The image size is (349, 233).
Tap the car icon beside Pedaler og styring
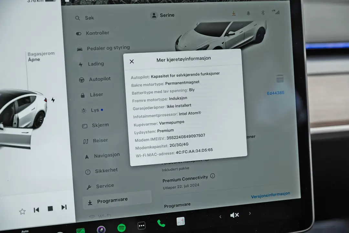(x=80, y=49)
